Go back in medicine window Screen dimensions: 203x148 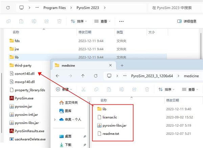tap(58, 76)
